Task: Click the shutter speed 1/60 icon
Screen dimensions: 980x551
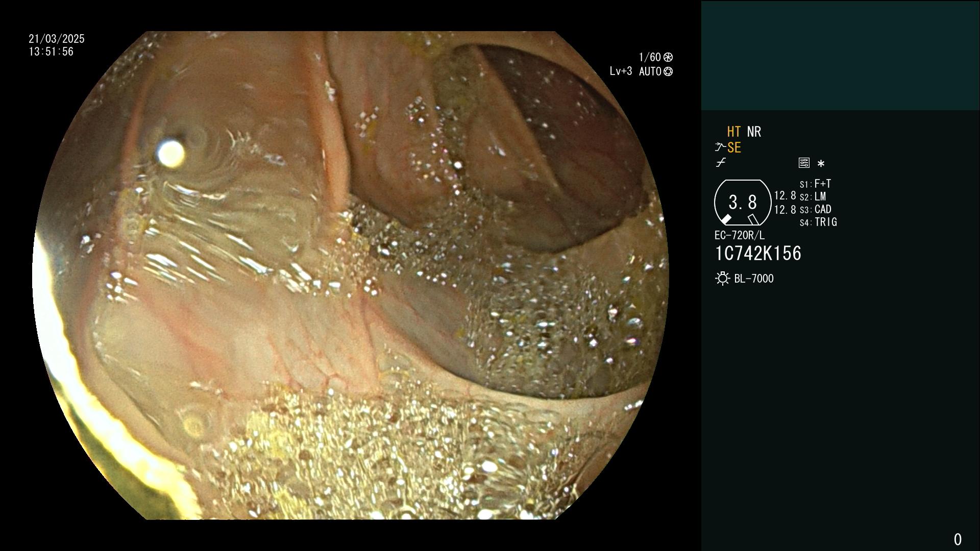Action: coord(668,57)
